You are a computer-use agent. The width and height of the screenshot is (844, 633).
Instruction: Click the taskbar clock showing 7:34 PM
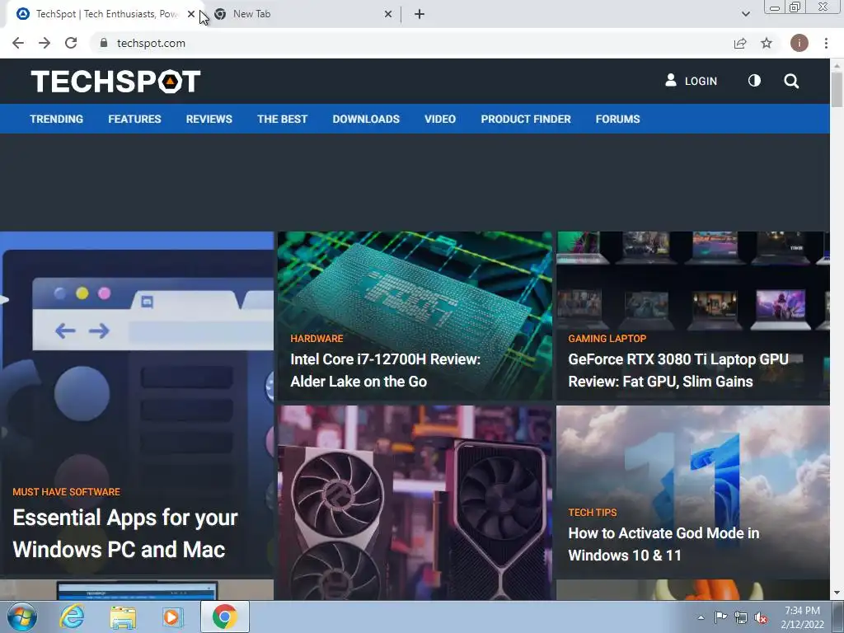[x=802, y=617]
